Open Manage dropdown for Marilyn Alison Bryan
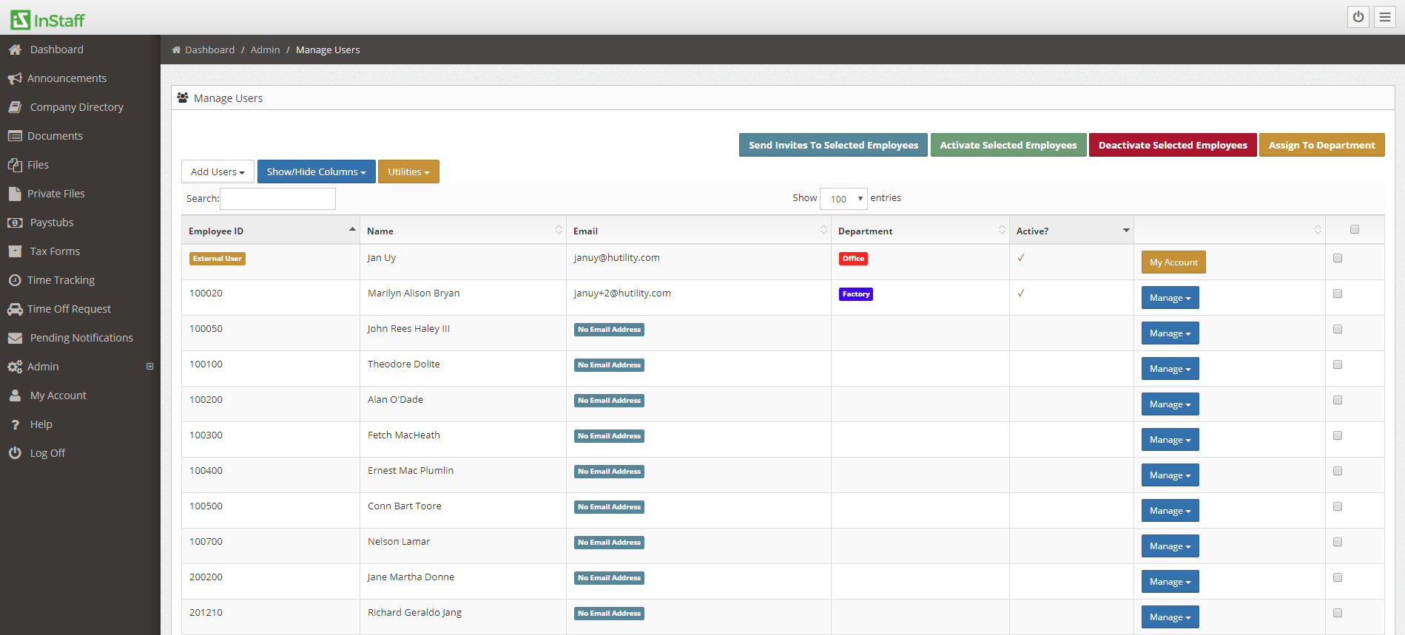The image size is (1405, 635). click(1170, 298)
